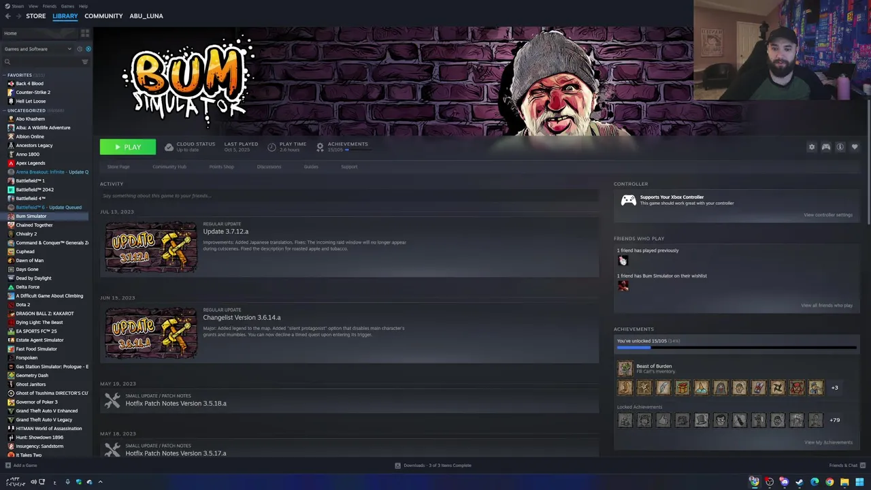
Task: Click View all friends who play
Action: pos(827,306)
